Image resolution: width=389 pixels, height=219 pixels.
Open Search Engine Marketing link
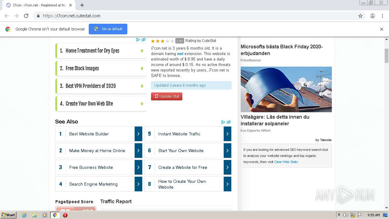point(93,184)
